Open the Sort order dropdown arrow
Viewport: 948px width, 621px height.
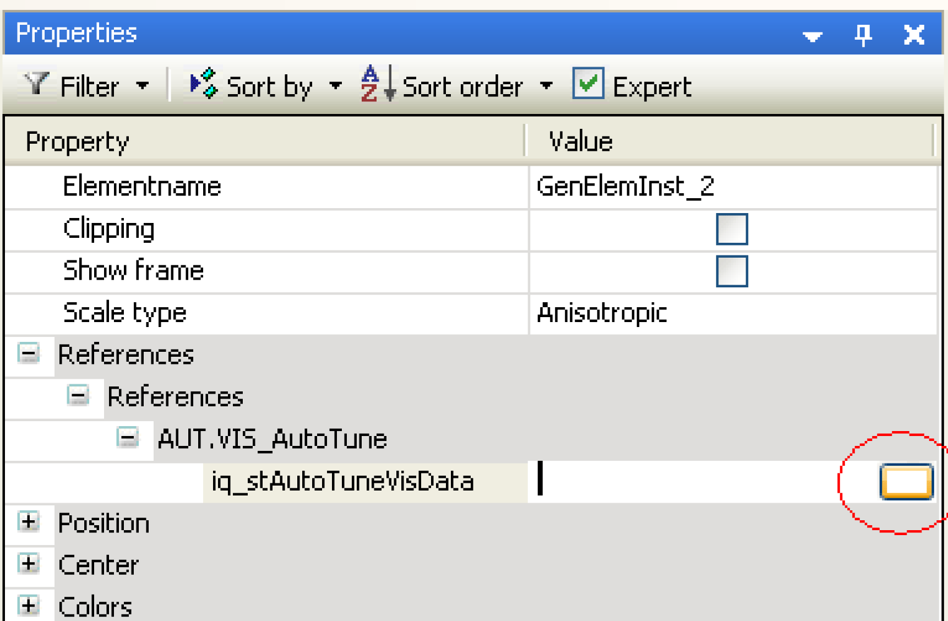tap(546, 86)
